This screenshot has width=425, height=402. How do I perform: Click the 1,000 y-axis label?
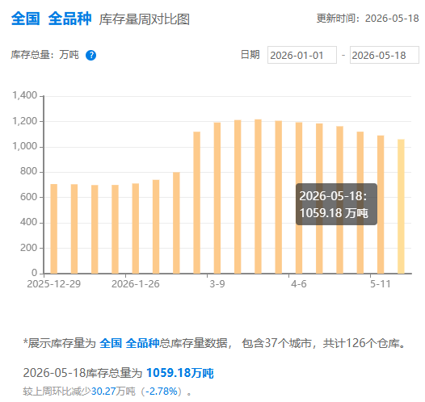(25, 146)
